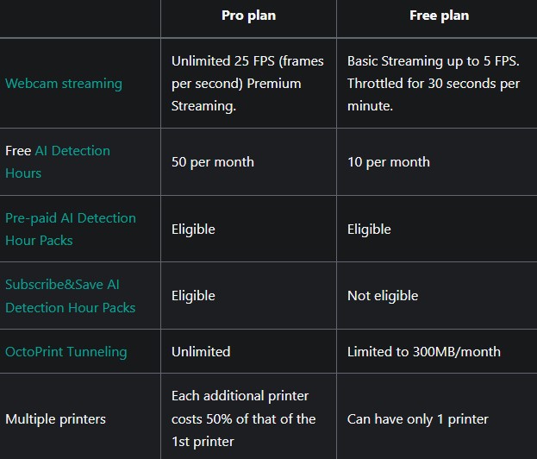Click the Limited to 300MB/month cell

point(423,352)
